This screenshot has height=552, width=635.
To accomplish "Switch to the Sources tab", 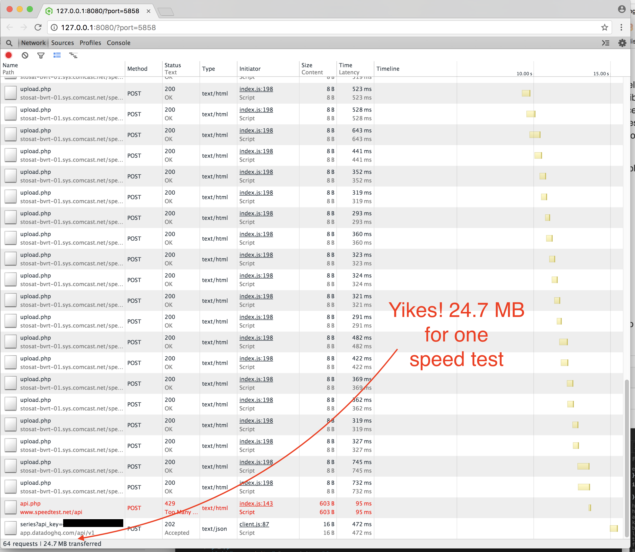I will click(62, 43).
